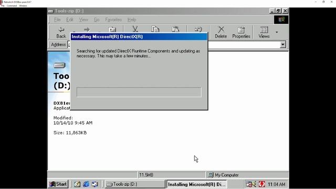The width and height of the screenshot is (336, 189).
Task: Click the Address label in Explorer
Action: tap(58, 45)
